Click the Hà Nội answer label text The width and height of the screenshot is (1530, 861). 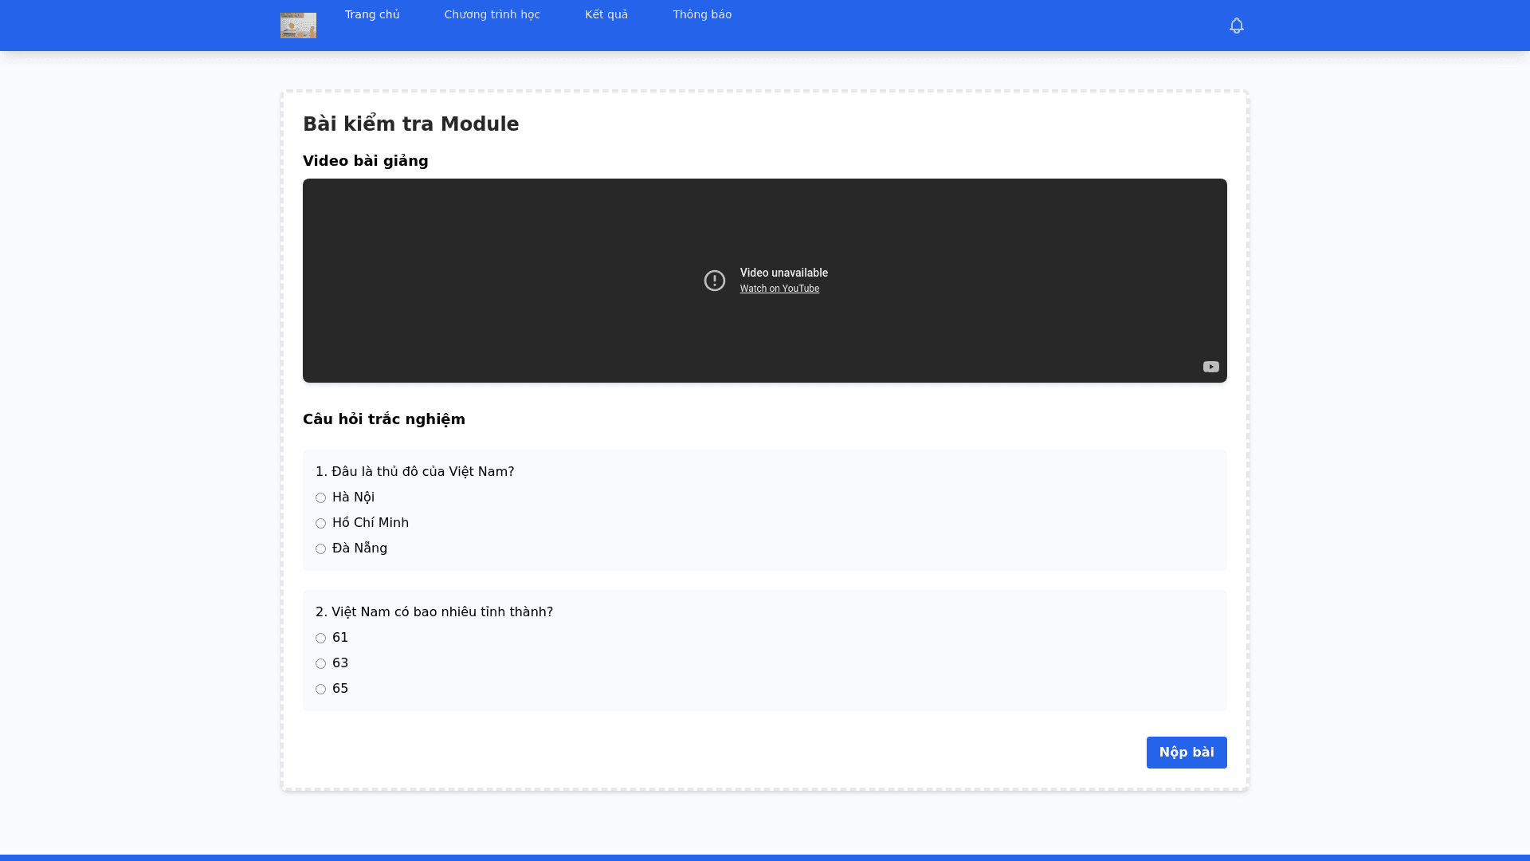pos(353,497)
